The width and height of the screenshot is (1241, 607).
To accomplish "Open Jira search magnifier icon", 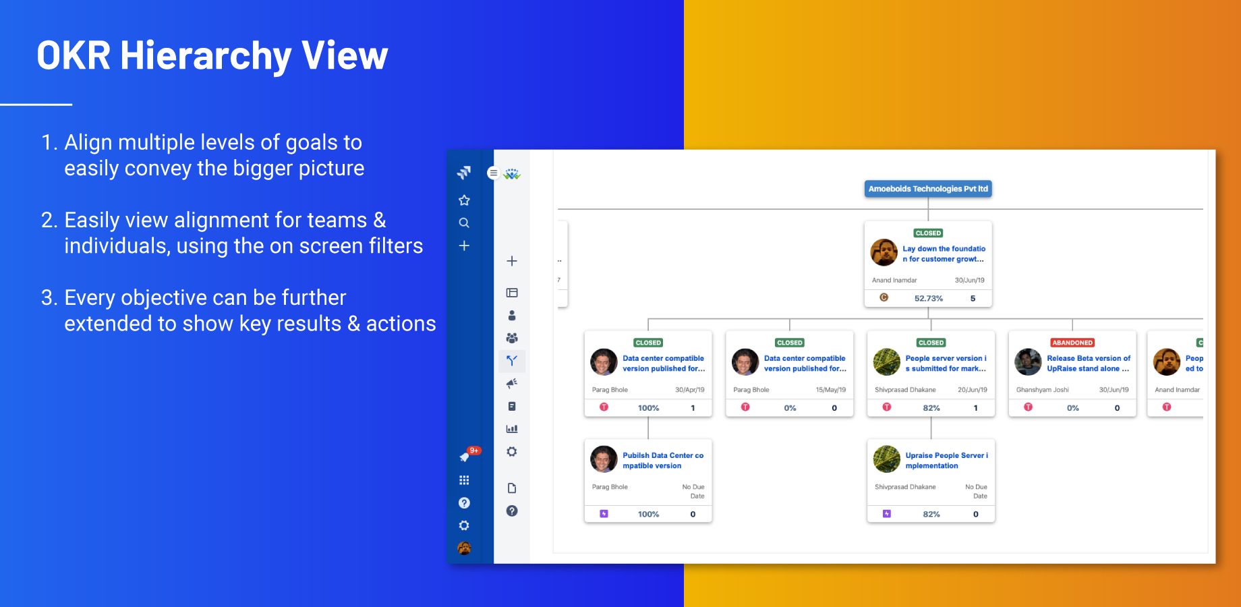I will click(x=464, y=223).
